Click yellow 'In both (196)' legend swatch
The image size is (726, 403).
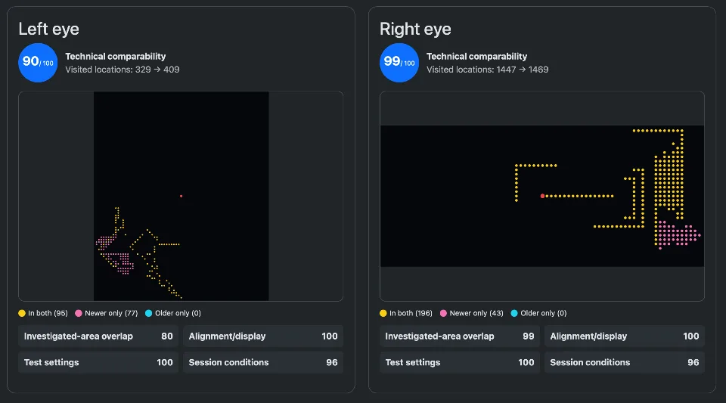pos(383,313)
